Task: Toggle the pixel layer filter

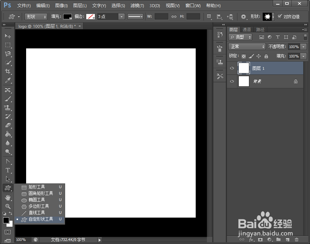Action: click(261, 37)
